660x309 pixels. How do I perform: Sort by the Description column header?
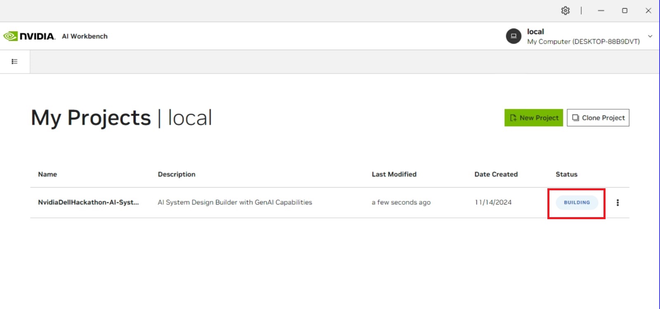point(177,174)
